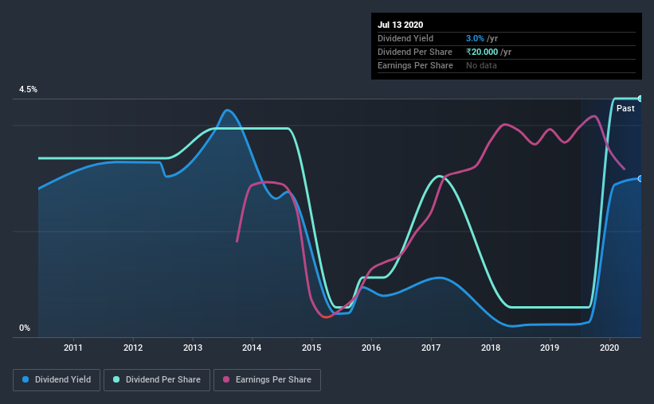Click the pink Earnings Per Share legend dot
The image size is (654, 404).
click(x=226, y=379)
